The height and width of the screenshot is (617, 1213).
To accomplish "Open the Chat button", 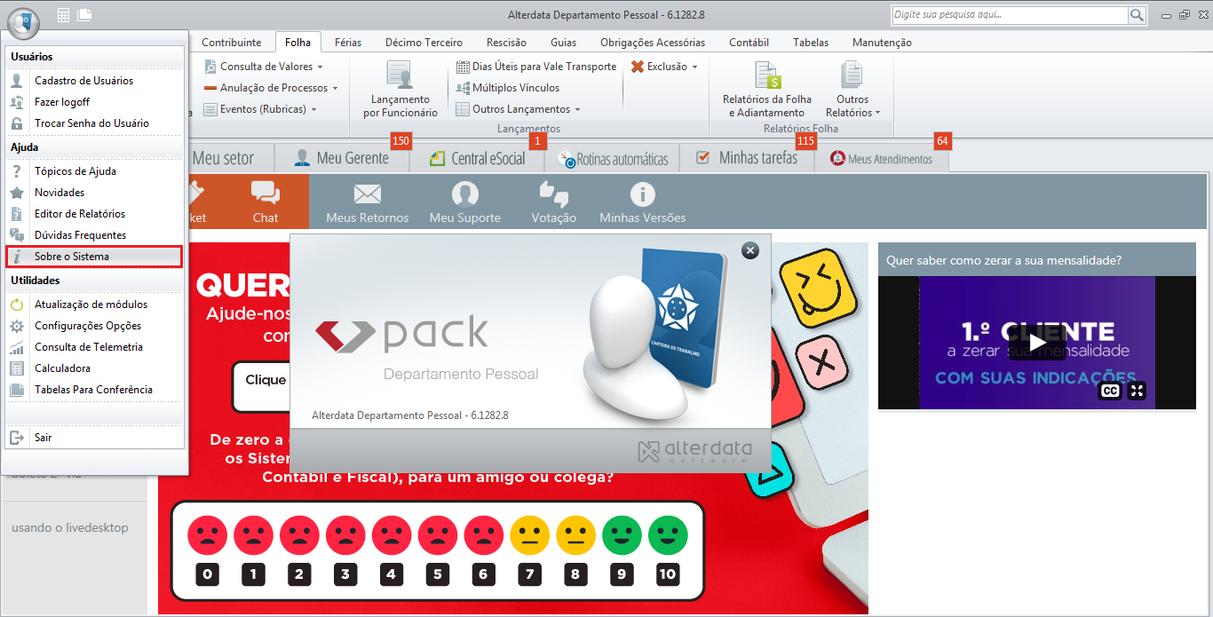I will 266,202.
